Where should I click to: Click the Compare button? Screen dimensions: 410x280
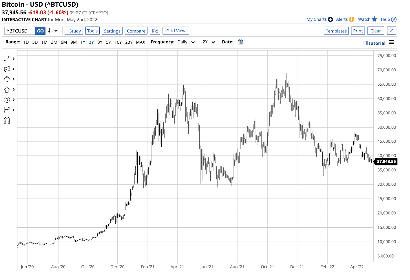coord(136,31)
